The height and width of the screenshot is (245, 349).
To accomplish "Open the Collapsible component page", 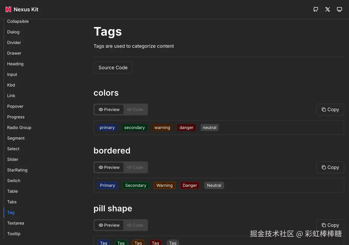I will (18, 22).
